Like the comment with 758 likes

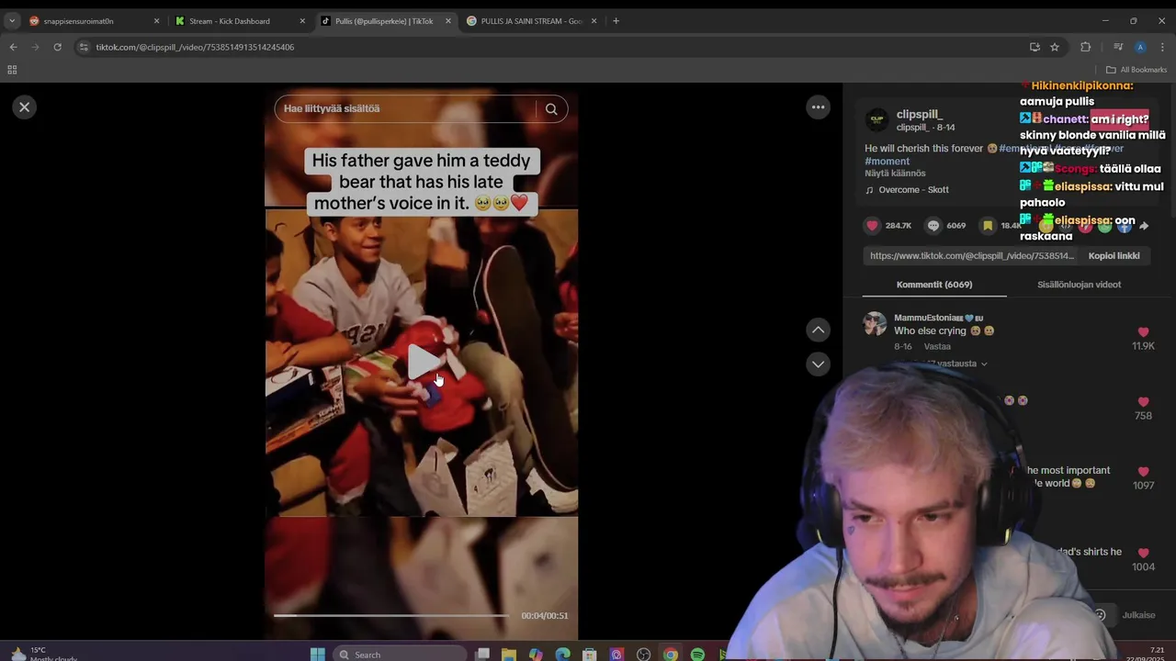(1143, 402)
